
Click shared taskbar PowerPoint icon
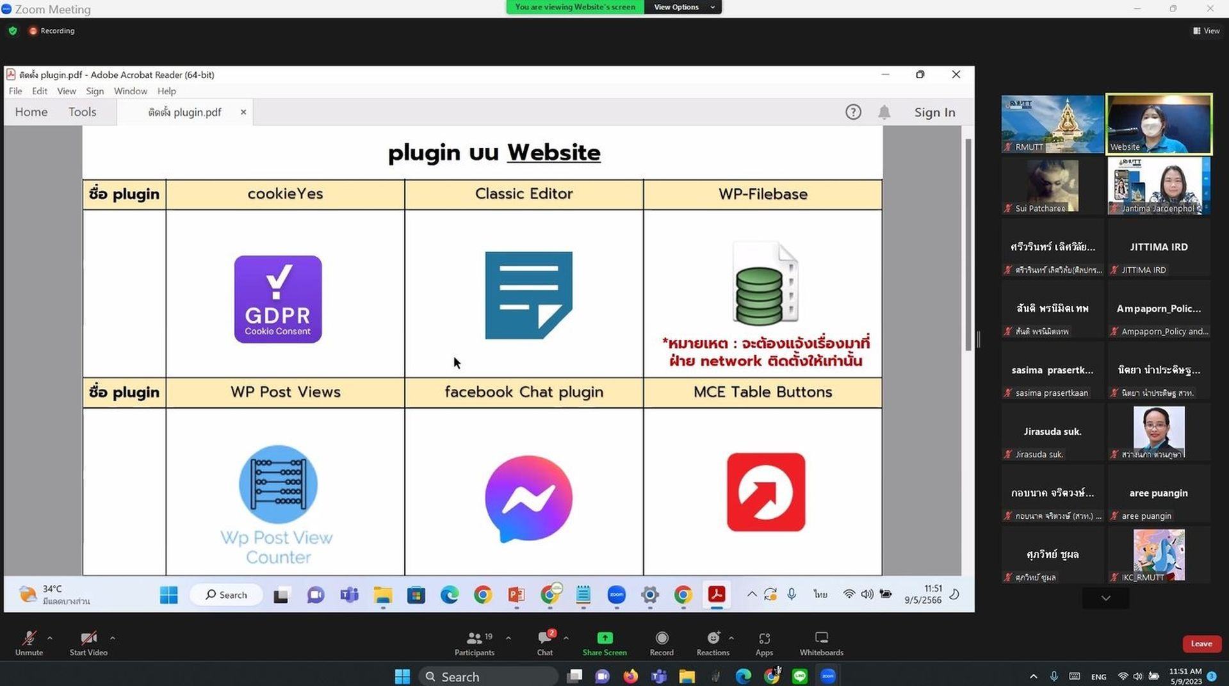coord(516,595)
